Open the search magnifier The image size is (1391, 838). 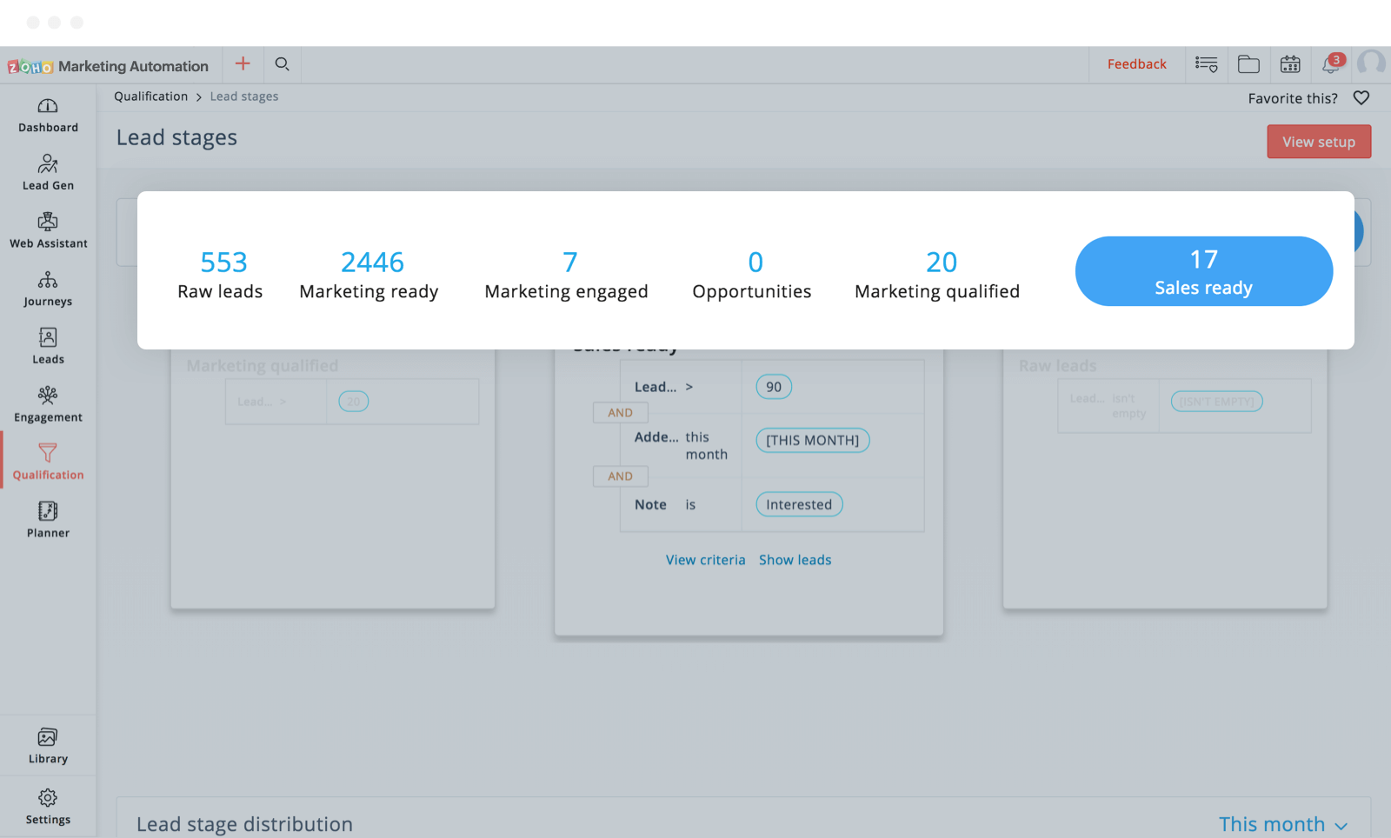pyautogui.click(x=282, y=63)
